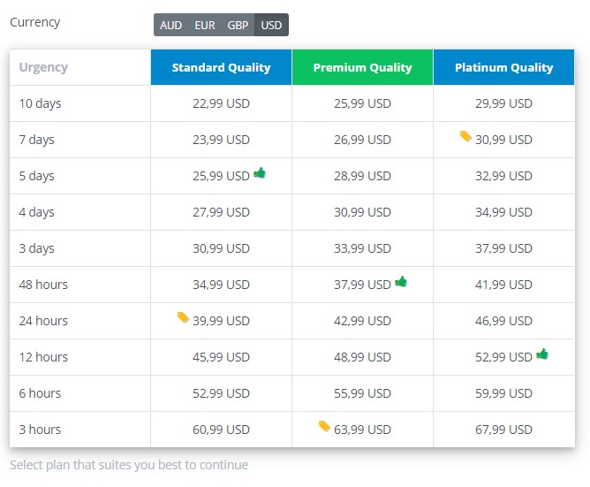Switch currency to AUD
The image size is (590, 487).
pyautogui.click(x=170, y=26)
